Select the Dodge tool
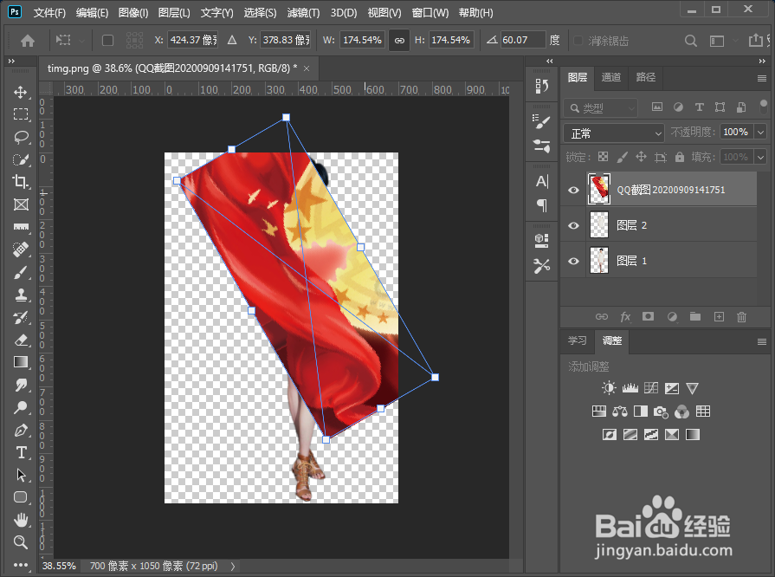 pyautogui.click(x=20, y=407)
